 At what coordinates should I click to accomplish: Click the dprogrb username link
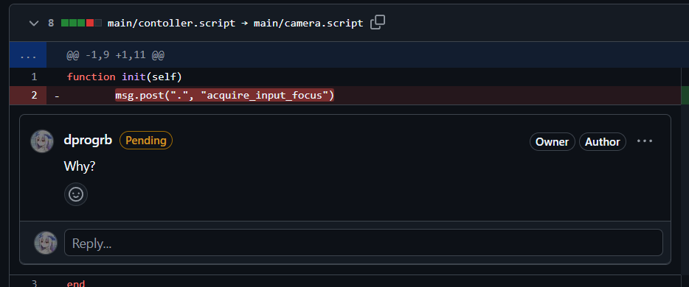coord(88,141)
